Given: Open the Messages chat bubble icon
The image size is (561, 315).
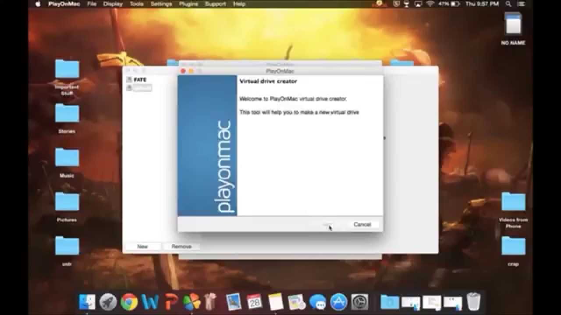Looking at the screenshot, I should point(317,301).
